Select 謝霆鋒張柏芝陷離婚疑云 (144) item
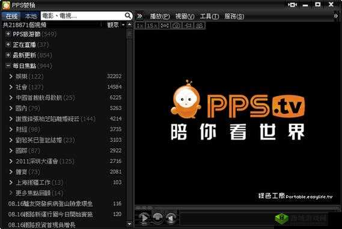The image size is (342, 229). 55,119
